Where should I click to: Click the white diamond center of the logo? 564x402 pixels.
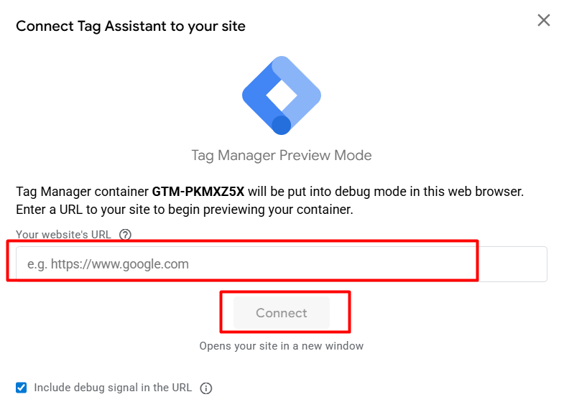pyautogui.click(x=281, y=95)
